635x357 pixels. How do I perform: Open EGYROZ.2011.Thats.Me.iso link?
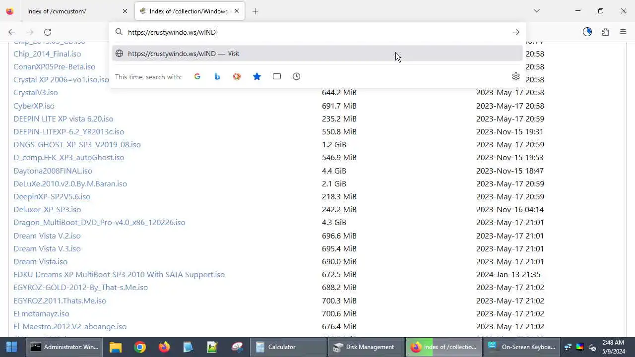click(60, 300)
